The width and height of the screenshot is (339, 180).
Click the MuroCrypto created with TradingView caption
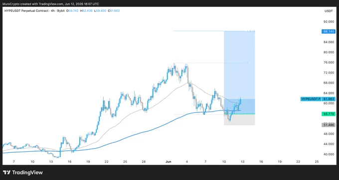point(50,4)
